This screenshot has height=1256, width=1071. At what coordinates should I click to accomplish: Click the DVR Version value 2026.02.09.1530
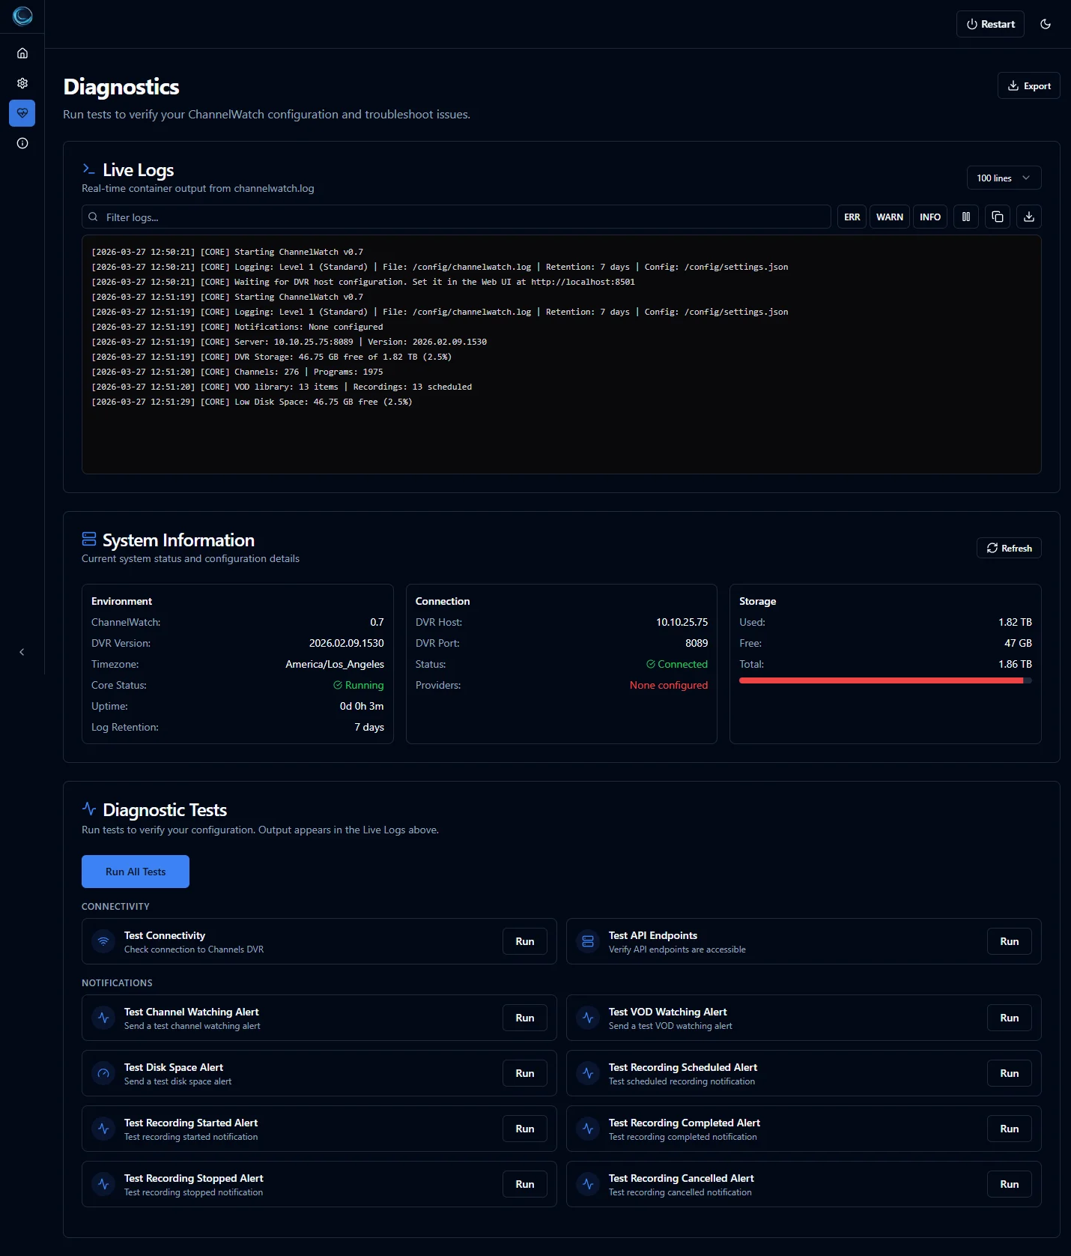pos(347,643)
